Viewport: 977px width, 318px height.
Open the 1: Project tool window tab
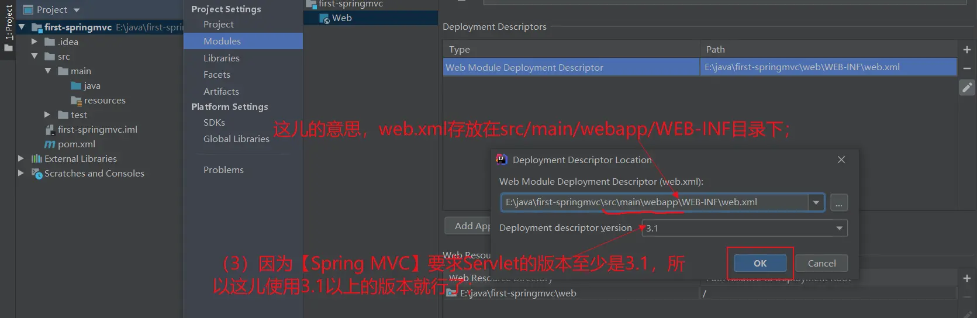coord(8,27)
